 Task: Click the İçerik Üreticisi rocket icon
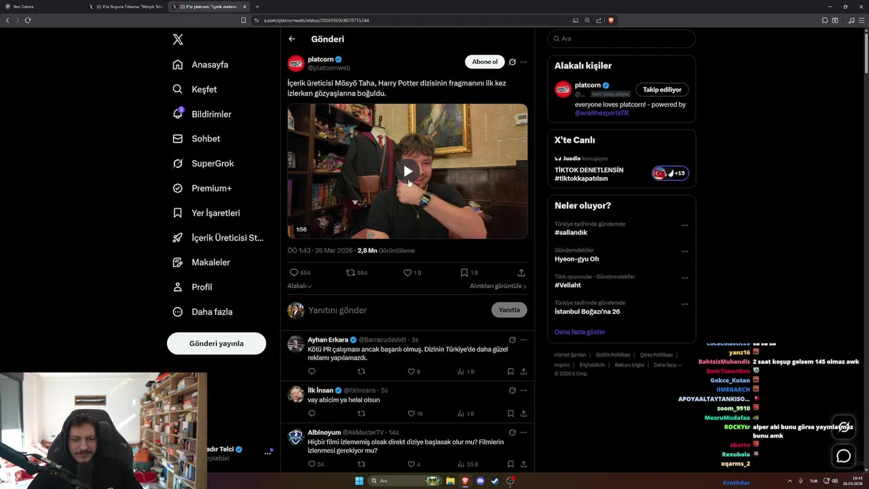coord(177,238)
